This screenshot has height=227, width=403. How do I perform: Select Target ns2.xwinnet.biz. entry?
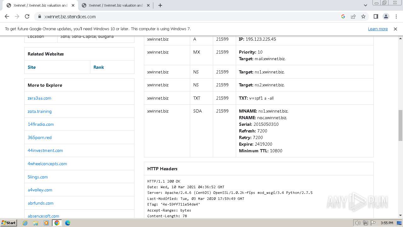tap(262, 85)
